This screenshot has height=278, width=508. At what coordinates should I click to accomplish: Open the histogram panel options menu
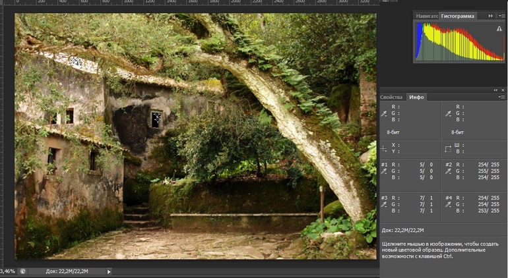click(x=501, y=15)
